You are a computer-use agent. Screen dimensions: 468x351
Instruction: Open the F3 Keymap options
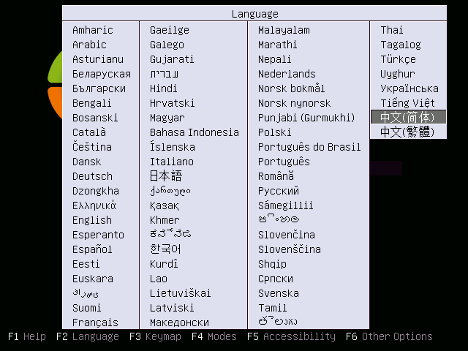tap(155, 336)
